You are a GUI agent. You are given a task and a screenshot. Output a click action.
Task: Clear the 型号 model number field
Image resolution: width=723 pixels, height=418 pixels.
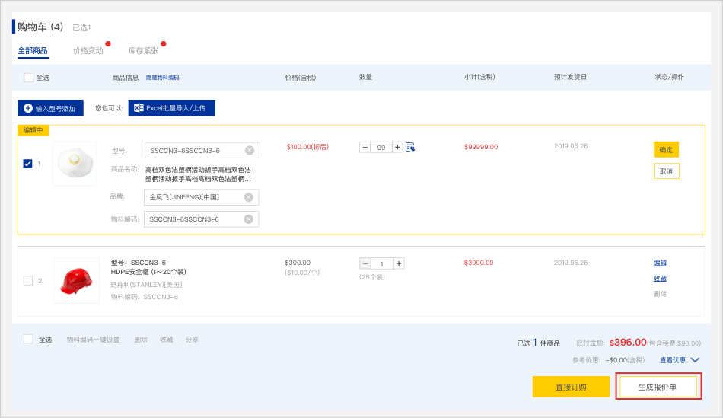(x=249, y=151)
